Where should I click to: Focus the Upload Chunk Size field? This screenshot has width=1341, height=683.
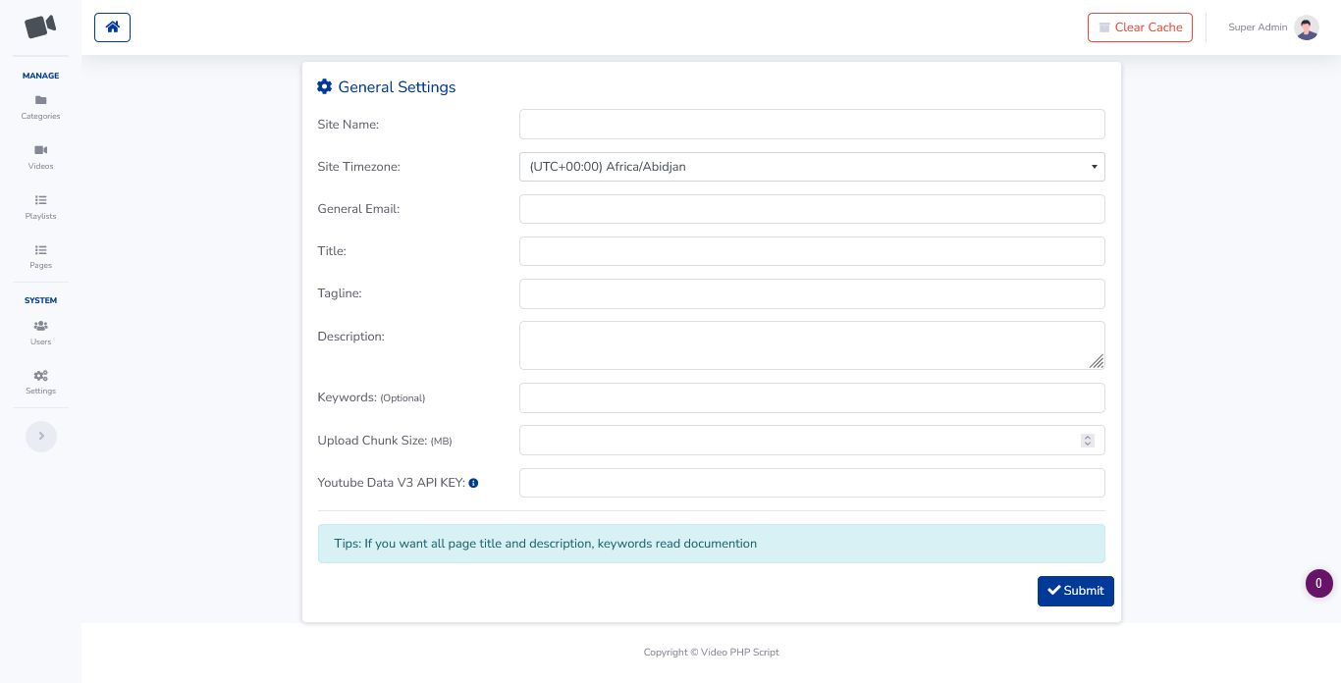pyautogui.click(x=812, y=441)
